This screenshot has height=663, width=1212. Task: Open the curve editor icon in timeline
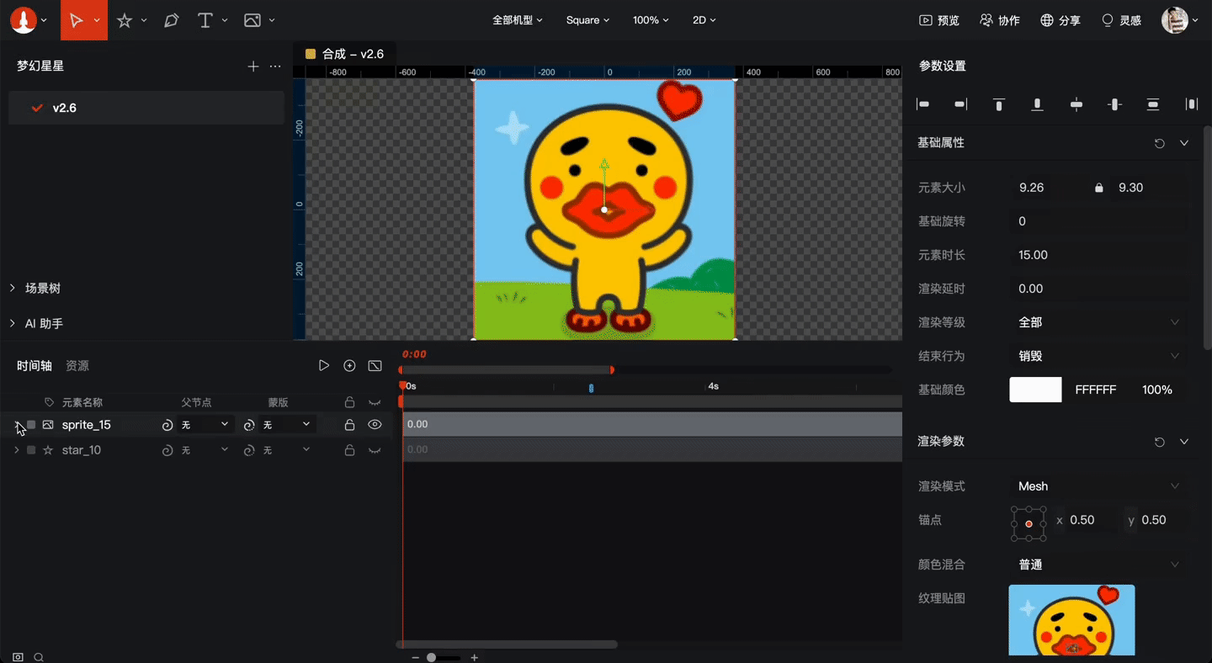pos(375,365)
